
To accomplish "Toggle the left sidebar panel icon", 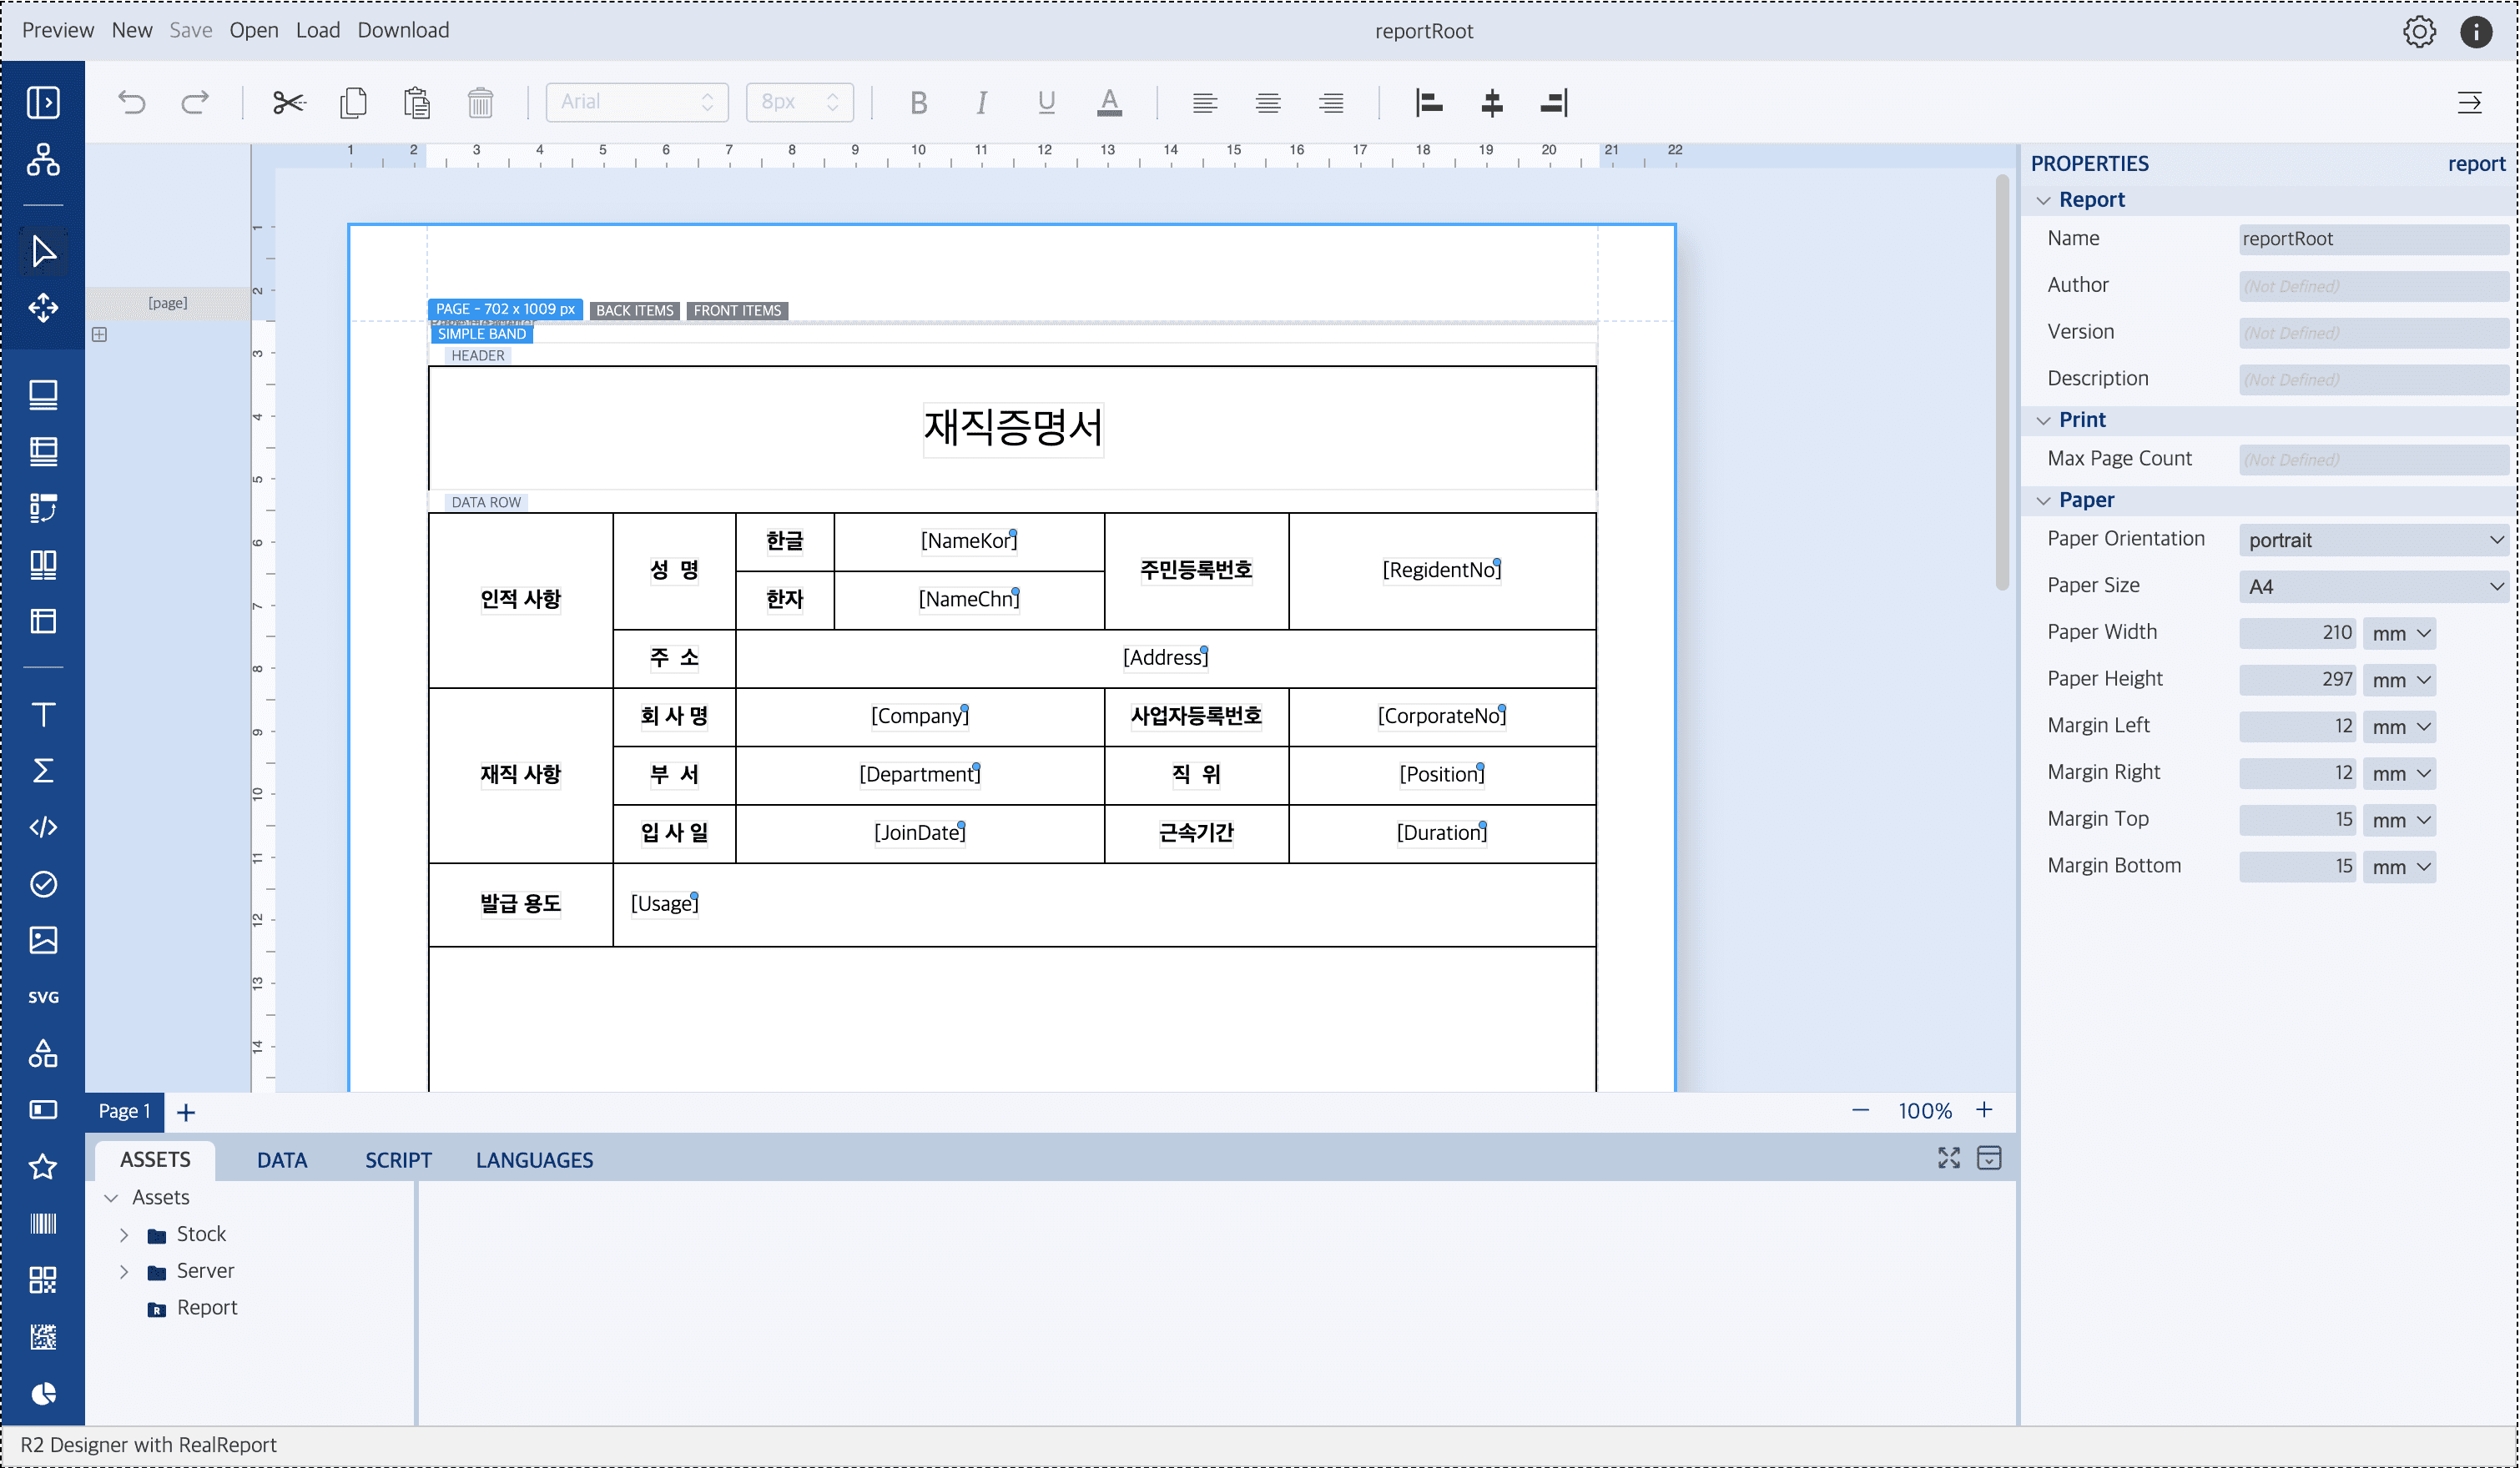I will tap(43, 102).
